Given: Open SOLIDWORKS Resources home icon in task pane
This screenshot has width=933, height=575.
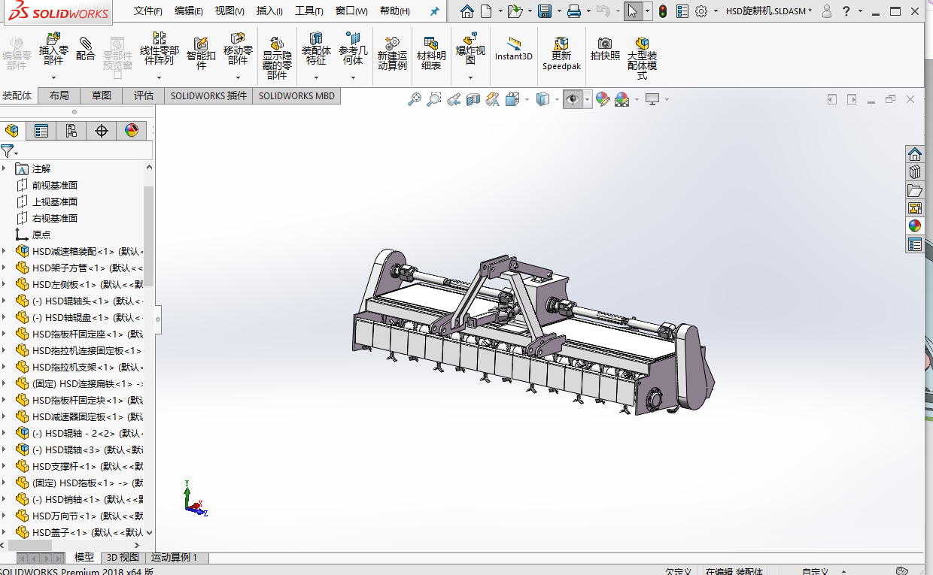Looking at the screenshot, I should [915, 154].
